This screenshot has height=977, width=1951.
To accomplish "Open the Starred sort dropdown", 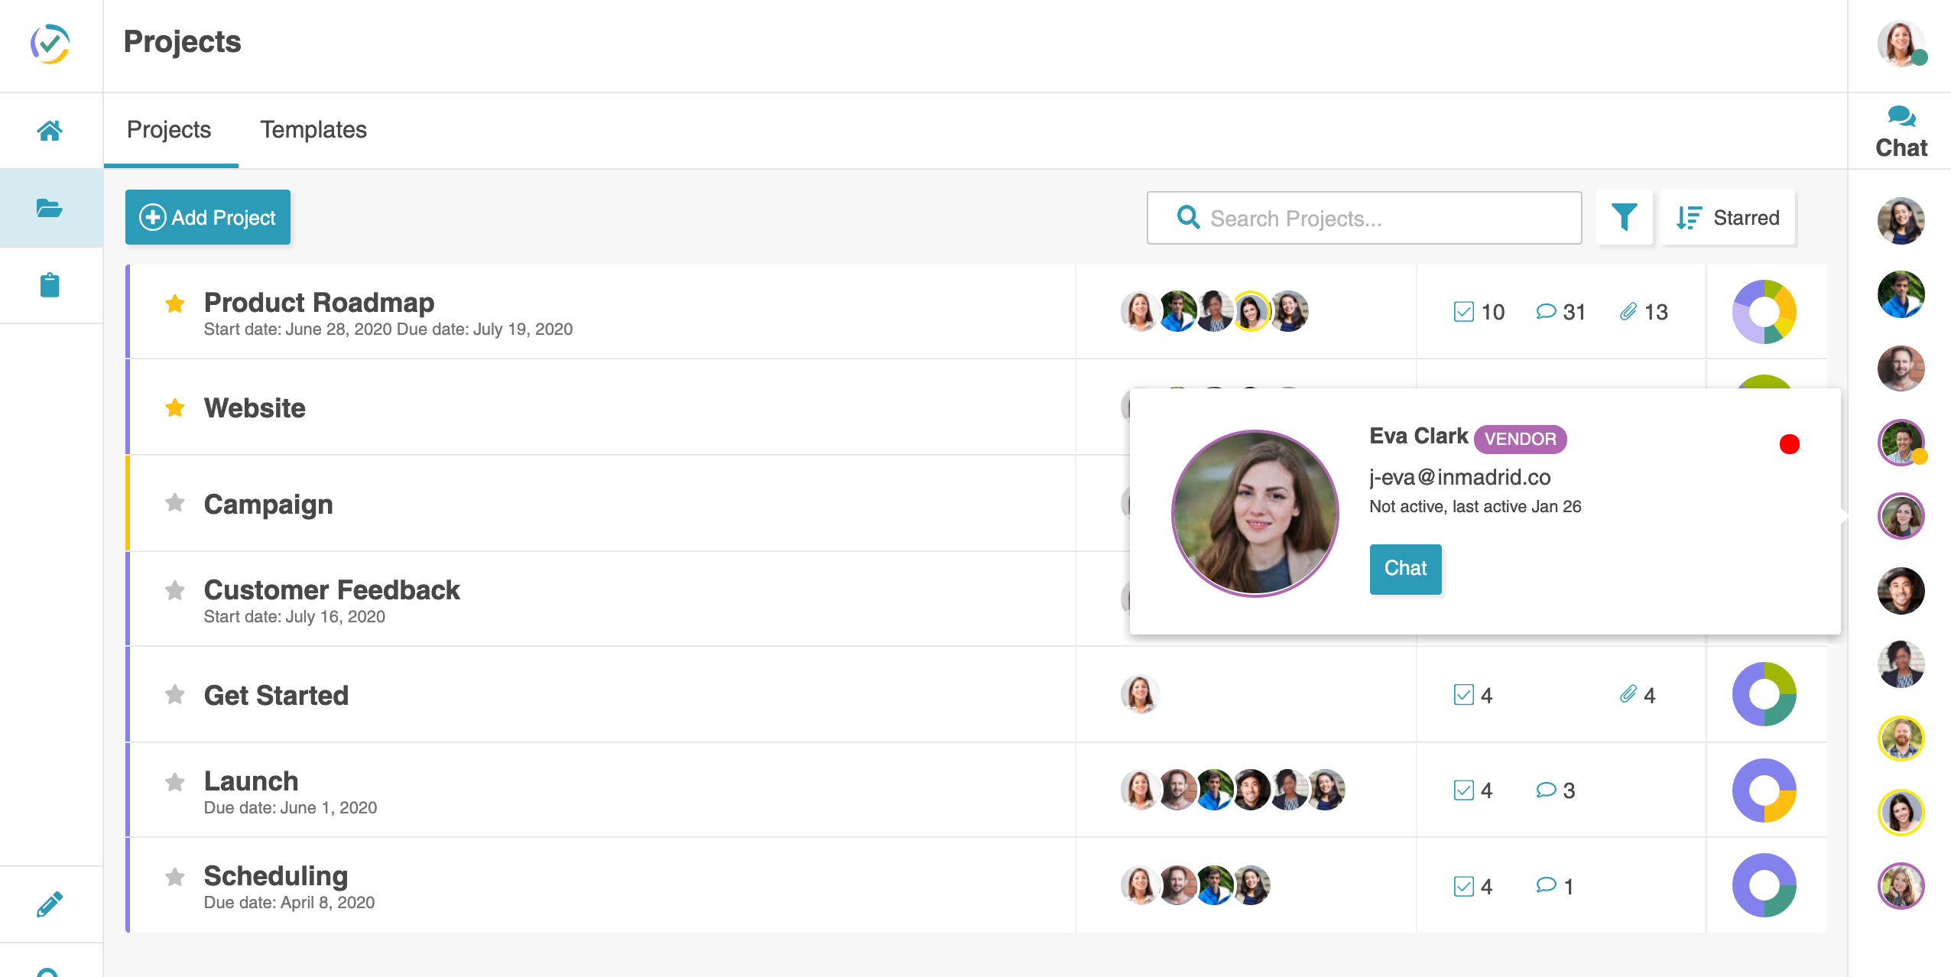I will tap(1728, 218).
